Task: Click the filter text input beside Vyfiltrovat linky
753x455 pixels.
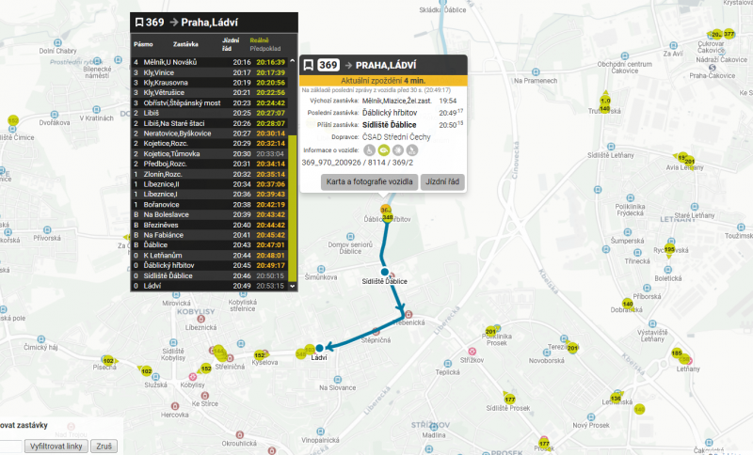Action: point(10,447)
